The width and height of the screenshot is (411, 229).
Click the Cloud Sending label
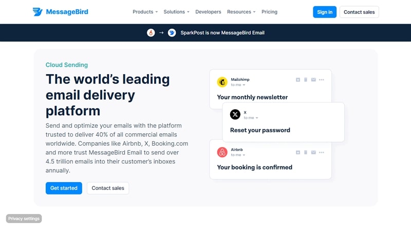(67, 65)
